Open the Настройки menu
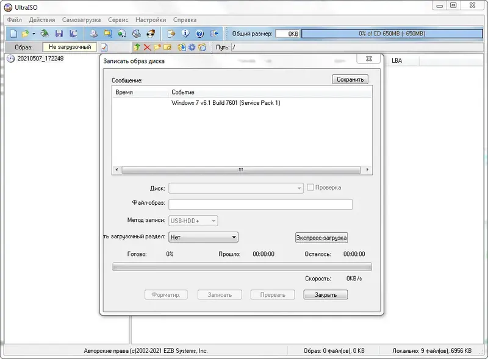The image size is (488, 359). click(x=151, y=20)
